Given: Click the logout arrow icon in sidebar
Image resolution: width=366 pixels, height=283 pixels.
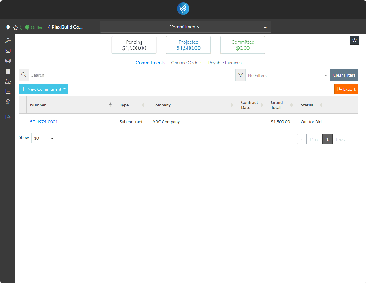Looking at the screenshot, I should (x=8, y=117).
